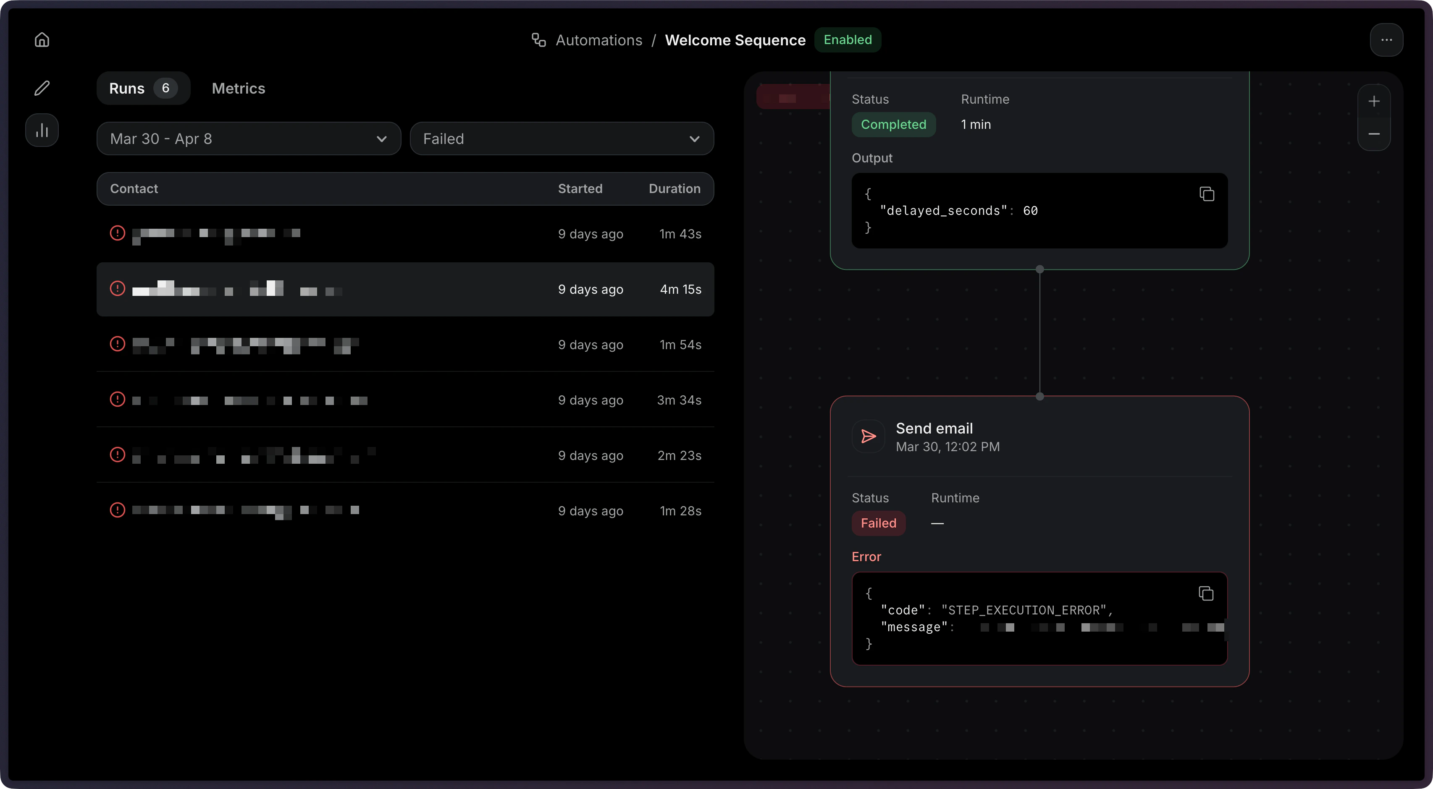Image resolution: width=1433 pixels, height=789 pixels.
Task: Toggle the Enabled status of Welcome Sequence
Action: [847, 39]
